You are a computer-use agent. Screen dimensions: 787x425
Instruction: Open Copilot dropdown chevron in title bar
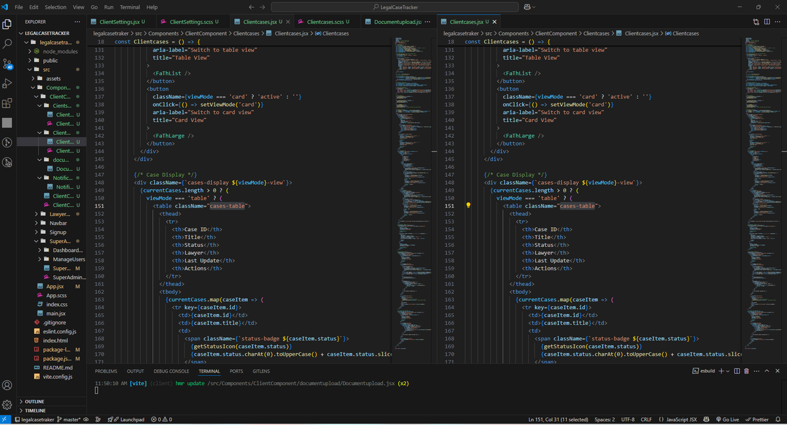pos(535,7)
